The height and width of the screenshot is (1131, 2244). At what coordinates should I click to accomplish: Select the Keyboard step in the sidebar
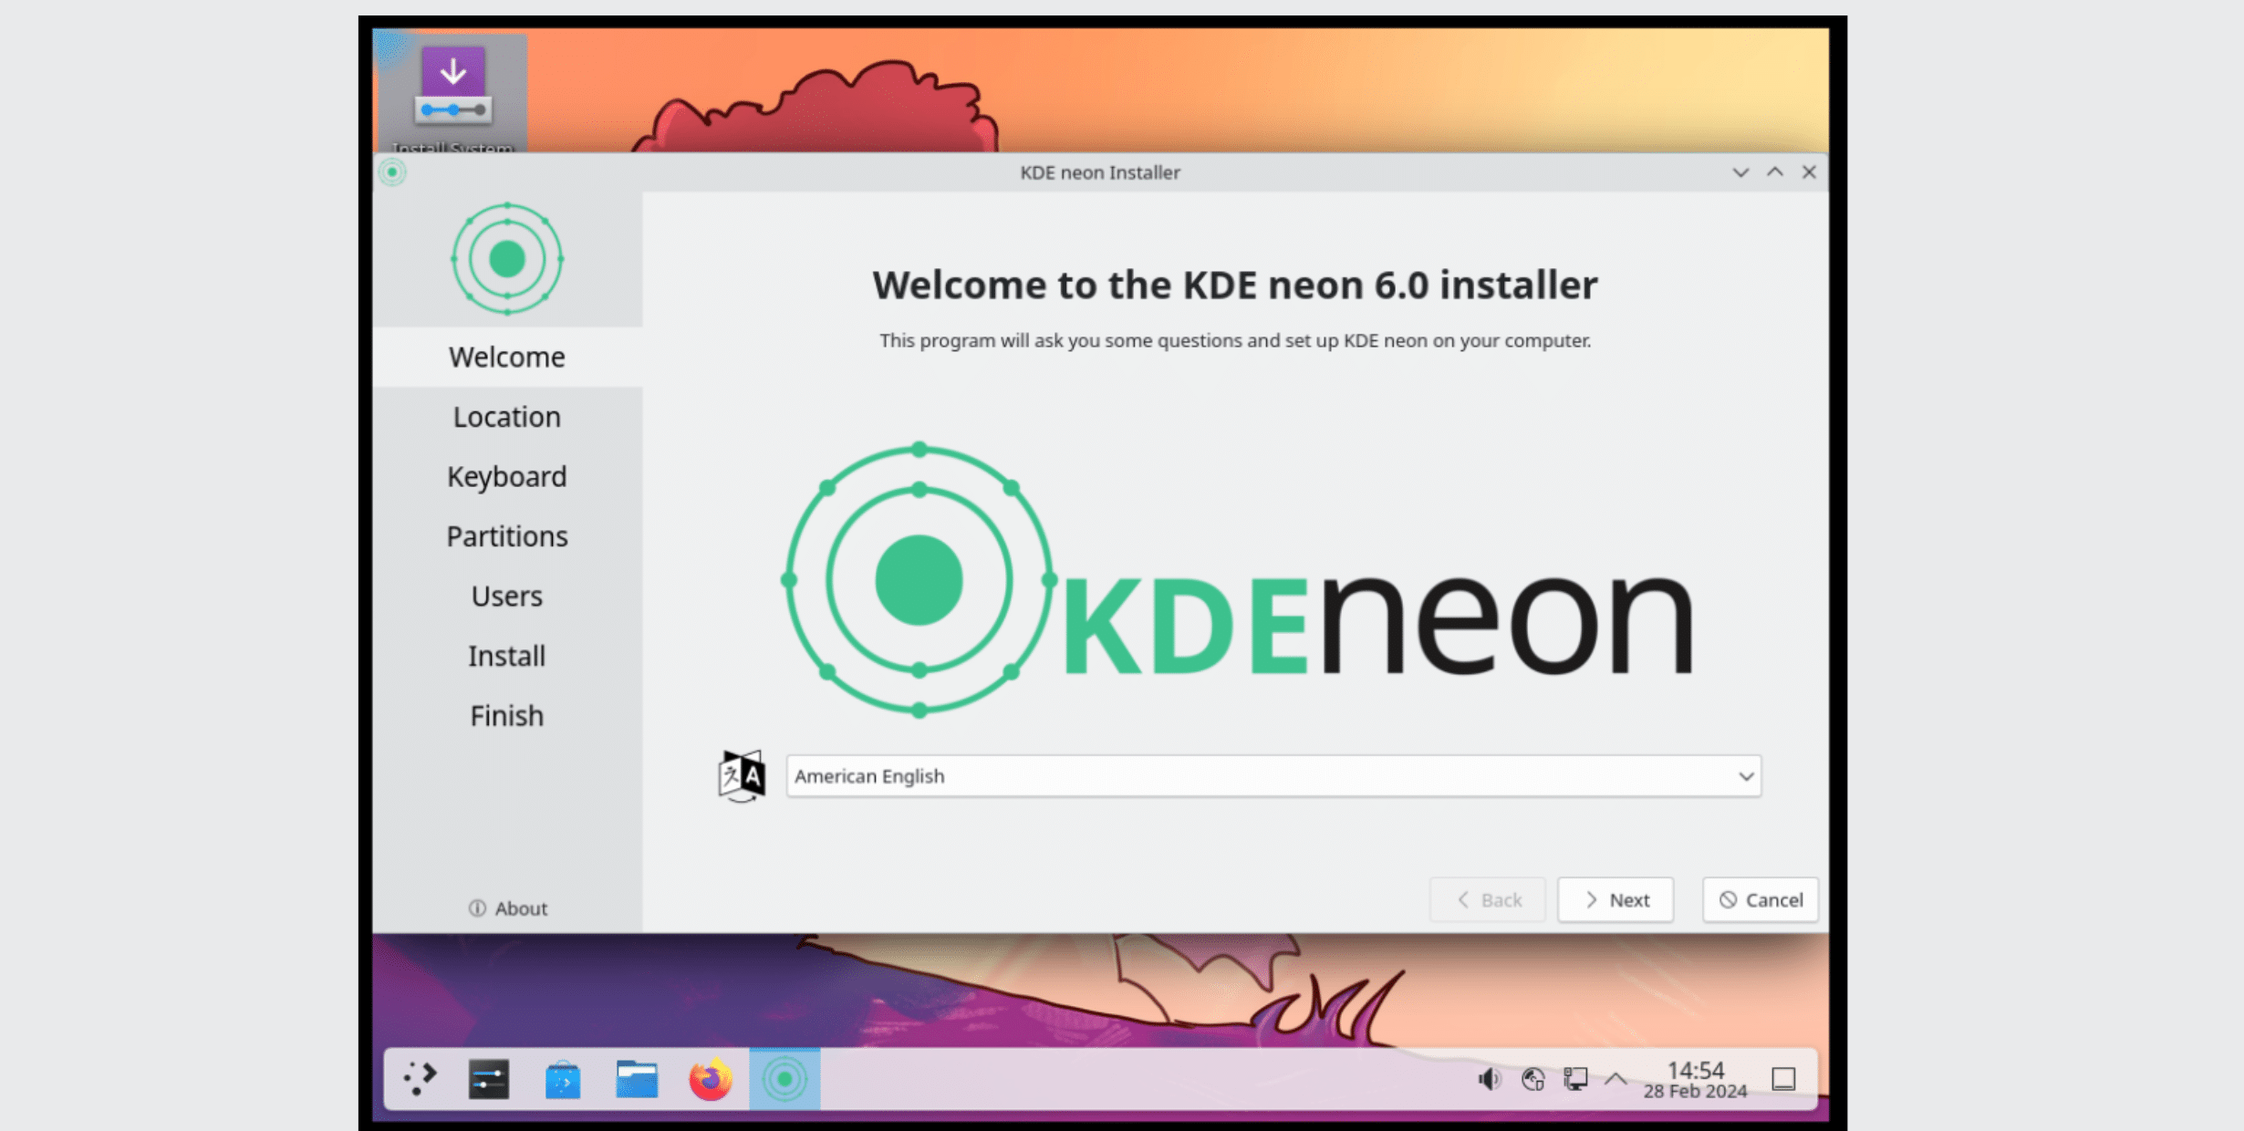507,476
